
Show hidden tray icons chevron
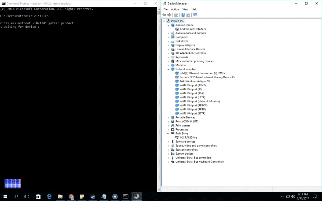(x=282, y=196)
